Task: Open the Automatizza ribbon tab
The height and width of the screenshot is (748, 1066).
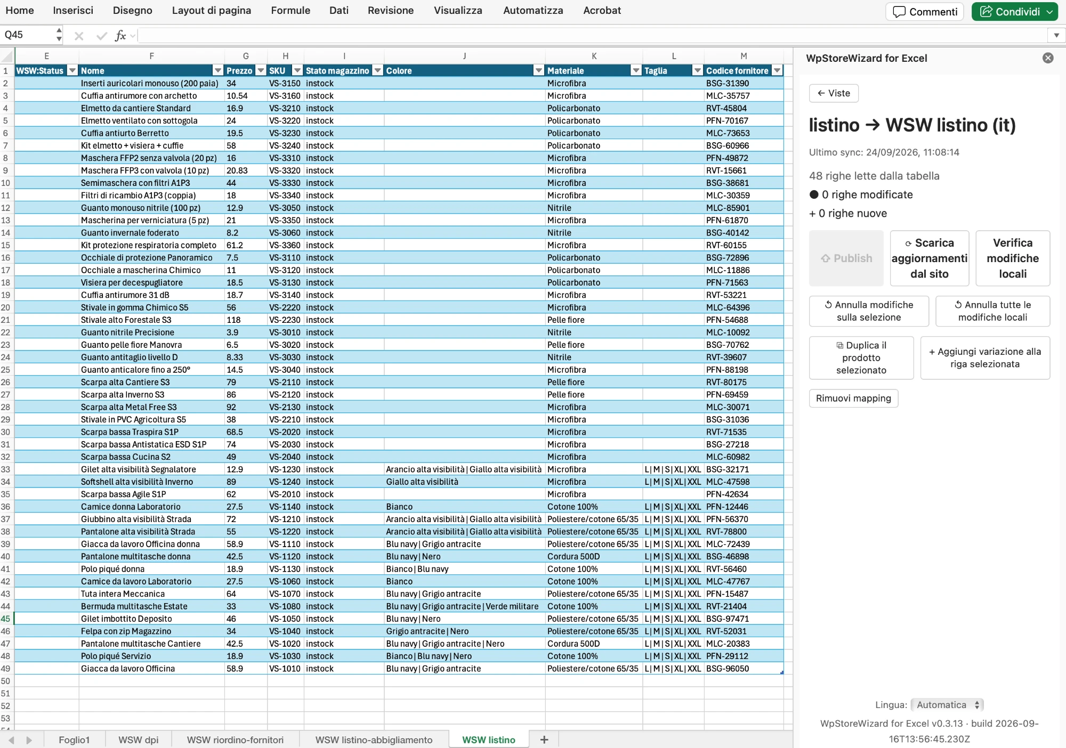Action: coord(533,10)
